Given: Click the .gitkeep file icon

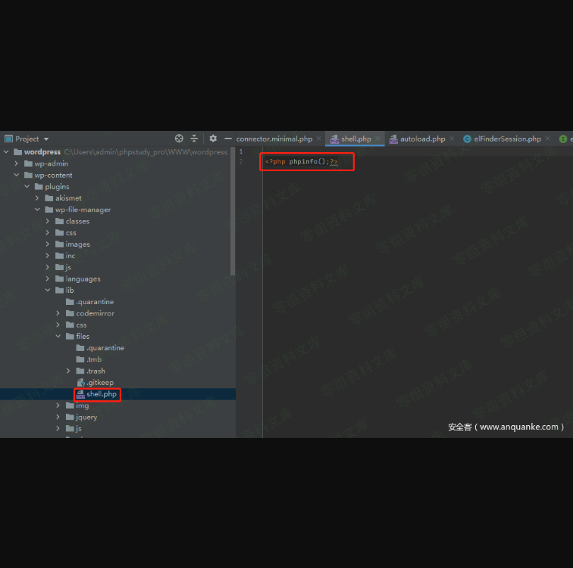Looking at the screenshot, I should click(81, 383).
